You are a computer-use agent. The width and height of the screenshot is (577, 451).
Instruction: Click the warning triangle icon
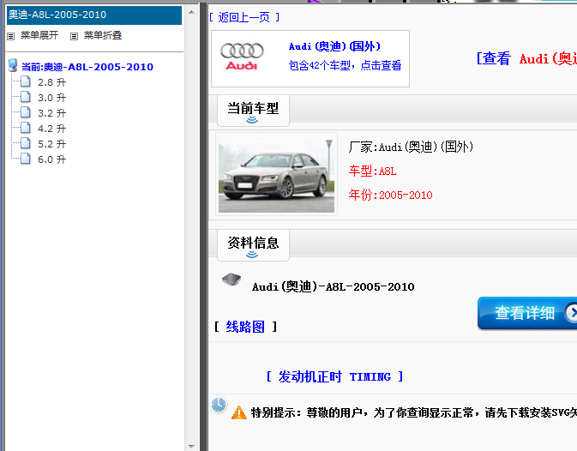pyautogui.click(x=239, y=412)
